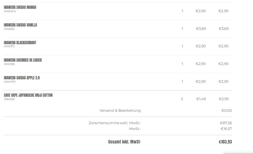Select the €16,57 MwSt. amount
Viewport: 253px width, 154px height.
[x=226, y=129]
